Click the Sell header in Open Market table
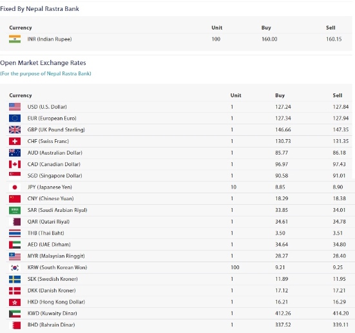 (x=338, y=95)
